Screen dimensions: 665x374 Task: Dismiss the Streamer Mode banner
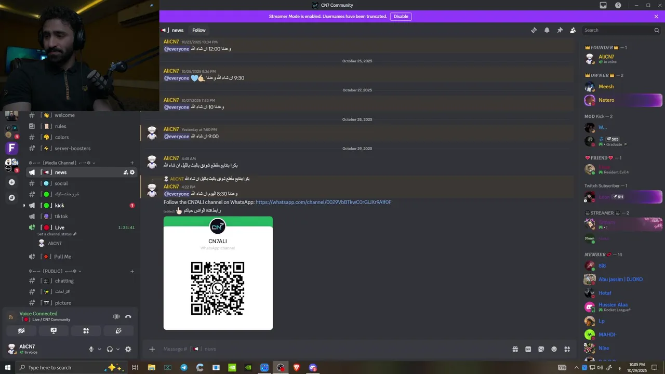[x=656, y=17]
